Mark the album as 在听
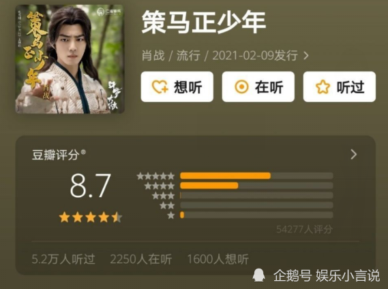The height and width of the screenshot is (289, 388). pyautogui.click(x=258, y=86)
